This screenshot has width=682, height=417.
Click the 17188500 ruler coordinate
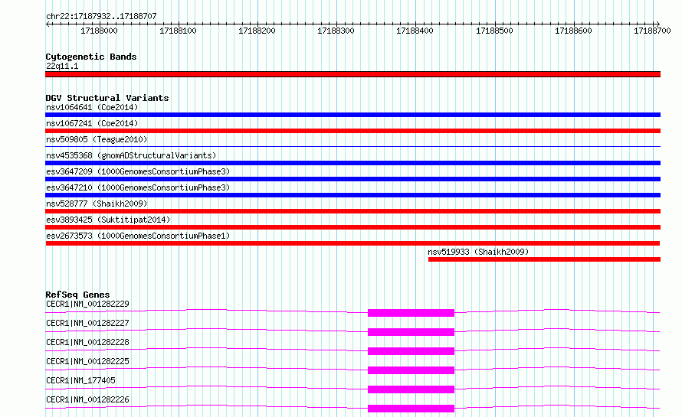(x=494, y=31)
